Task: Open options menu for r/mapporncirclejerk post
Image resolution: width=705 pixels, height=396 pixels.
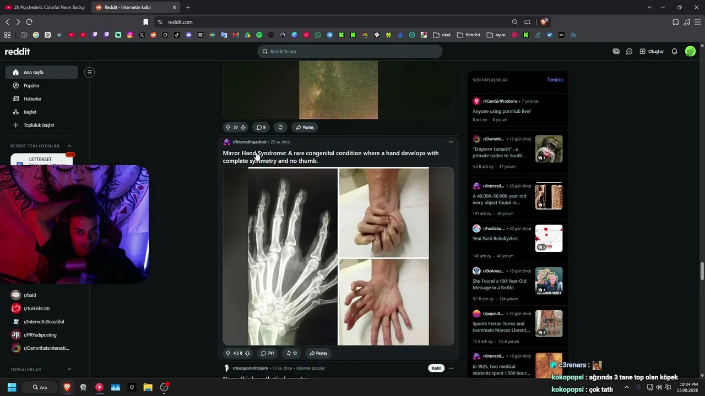Action: tap(451, 368)
